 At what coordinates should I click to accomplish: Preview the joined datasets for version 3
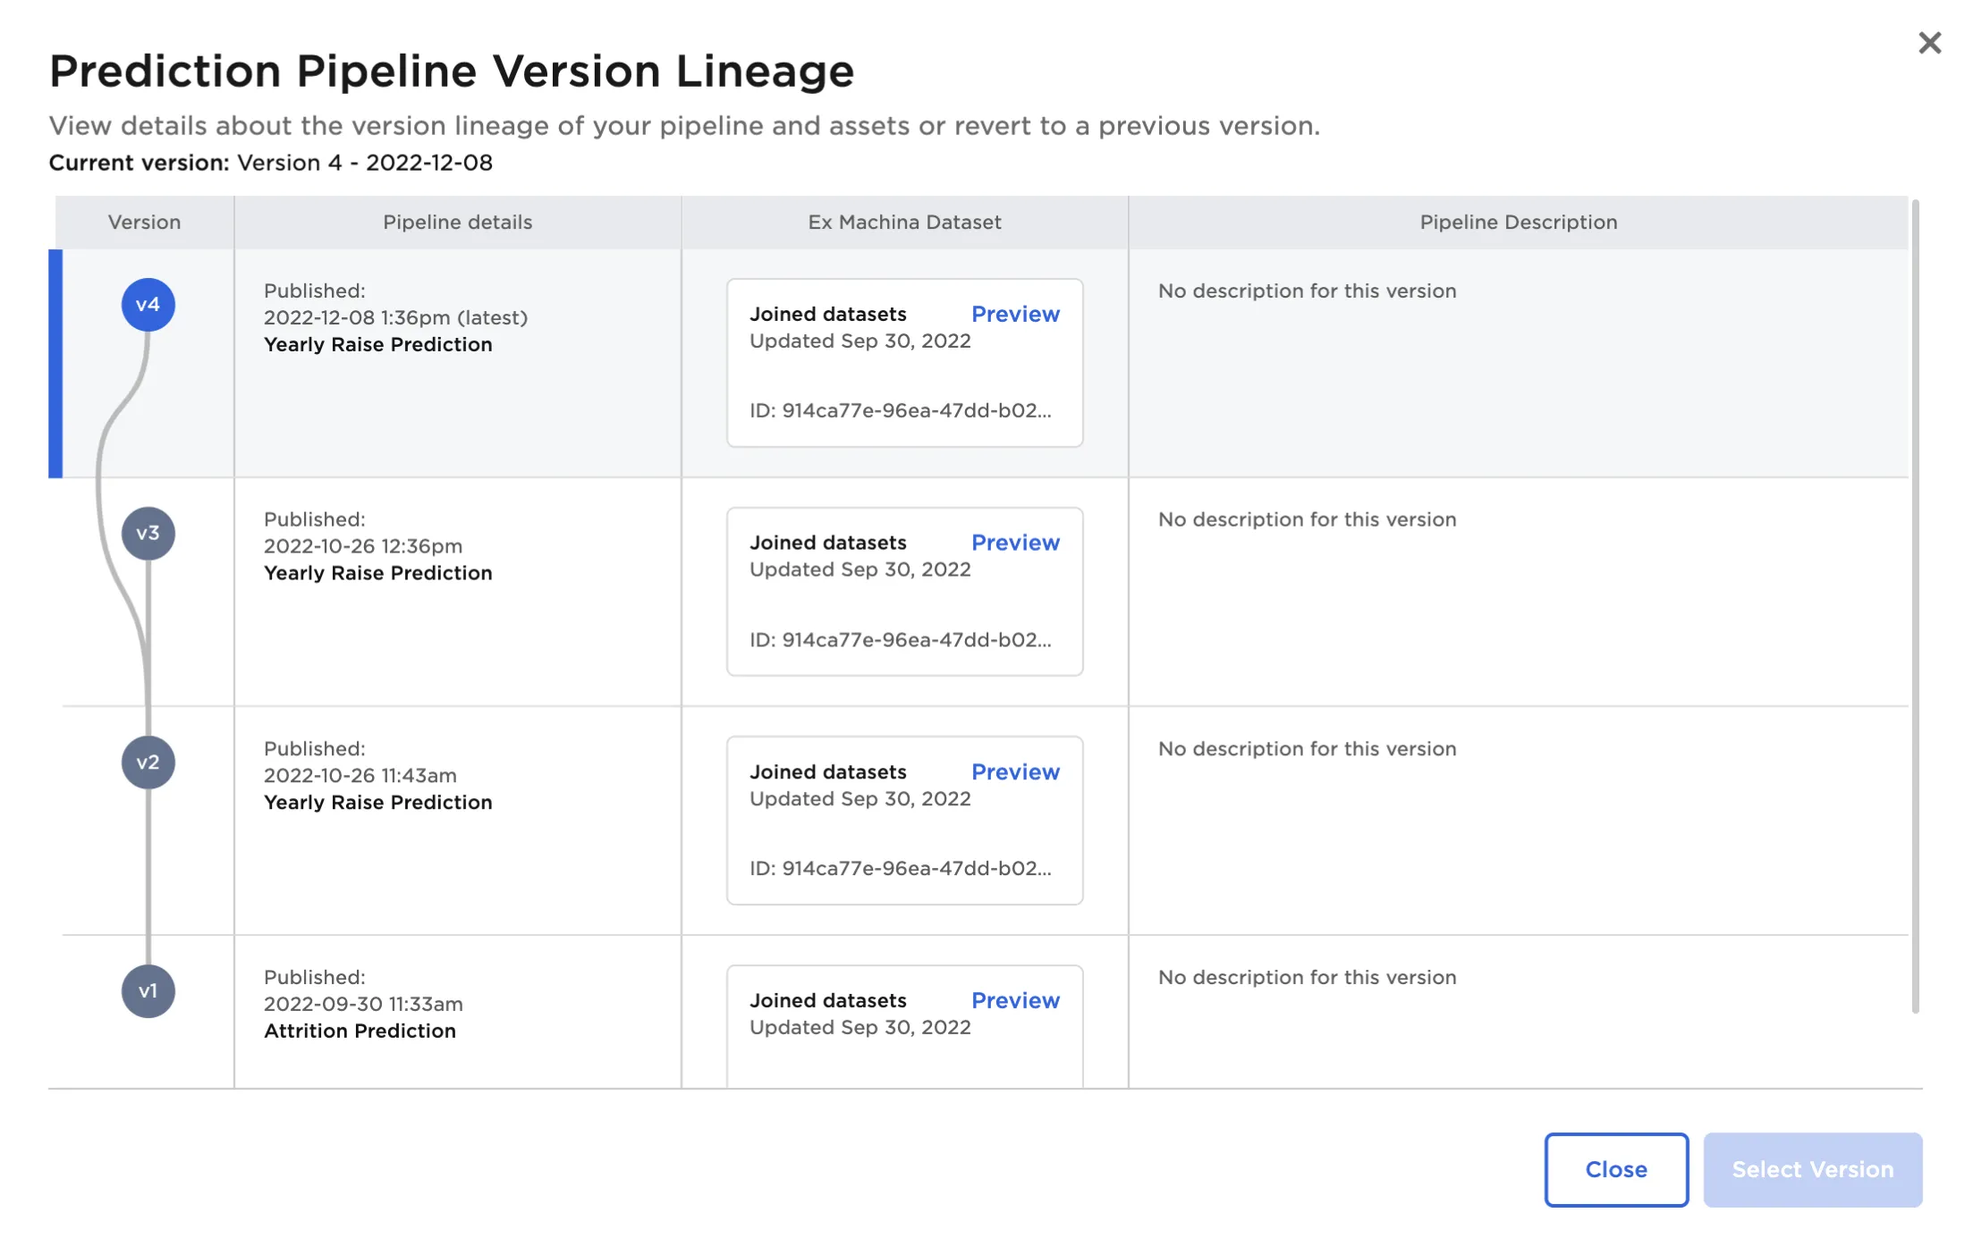click(1015, 543)
